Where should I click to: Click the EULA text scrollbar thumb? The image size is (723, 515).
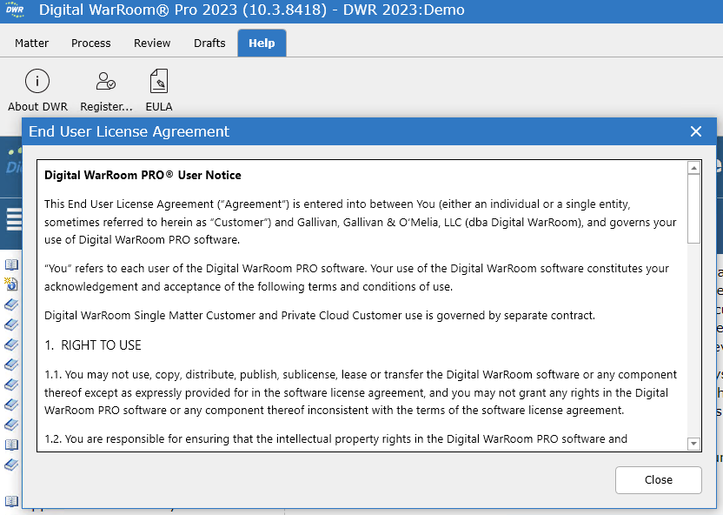(x=693, y=209)
